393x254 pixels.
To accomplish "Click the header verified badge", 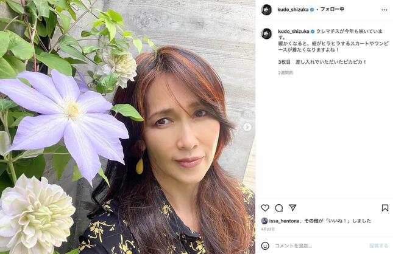I will coord(312,10).
